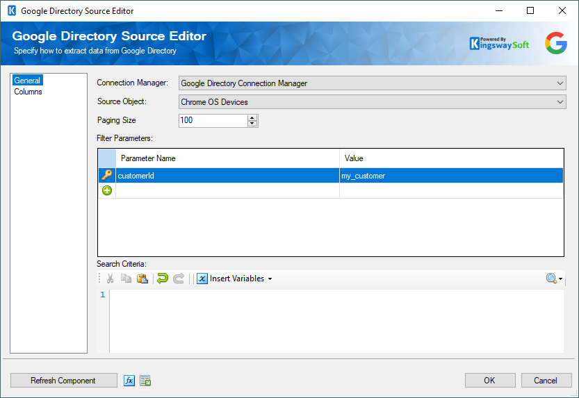Screen dimensions: 579x398
Task: Add a new filter parameter with green plus
Action: pos(107,190)
